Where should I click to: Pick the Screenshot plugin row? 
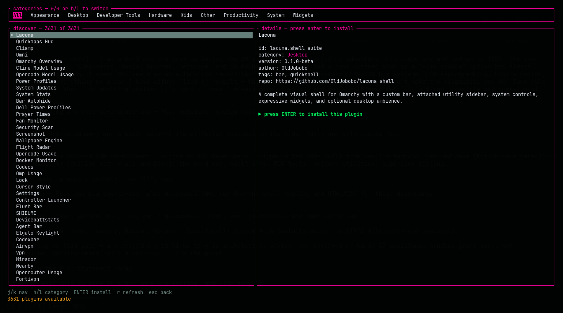131,134
